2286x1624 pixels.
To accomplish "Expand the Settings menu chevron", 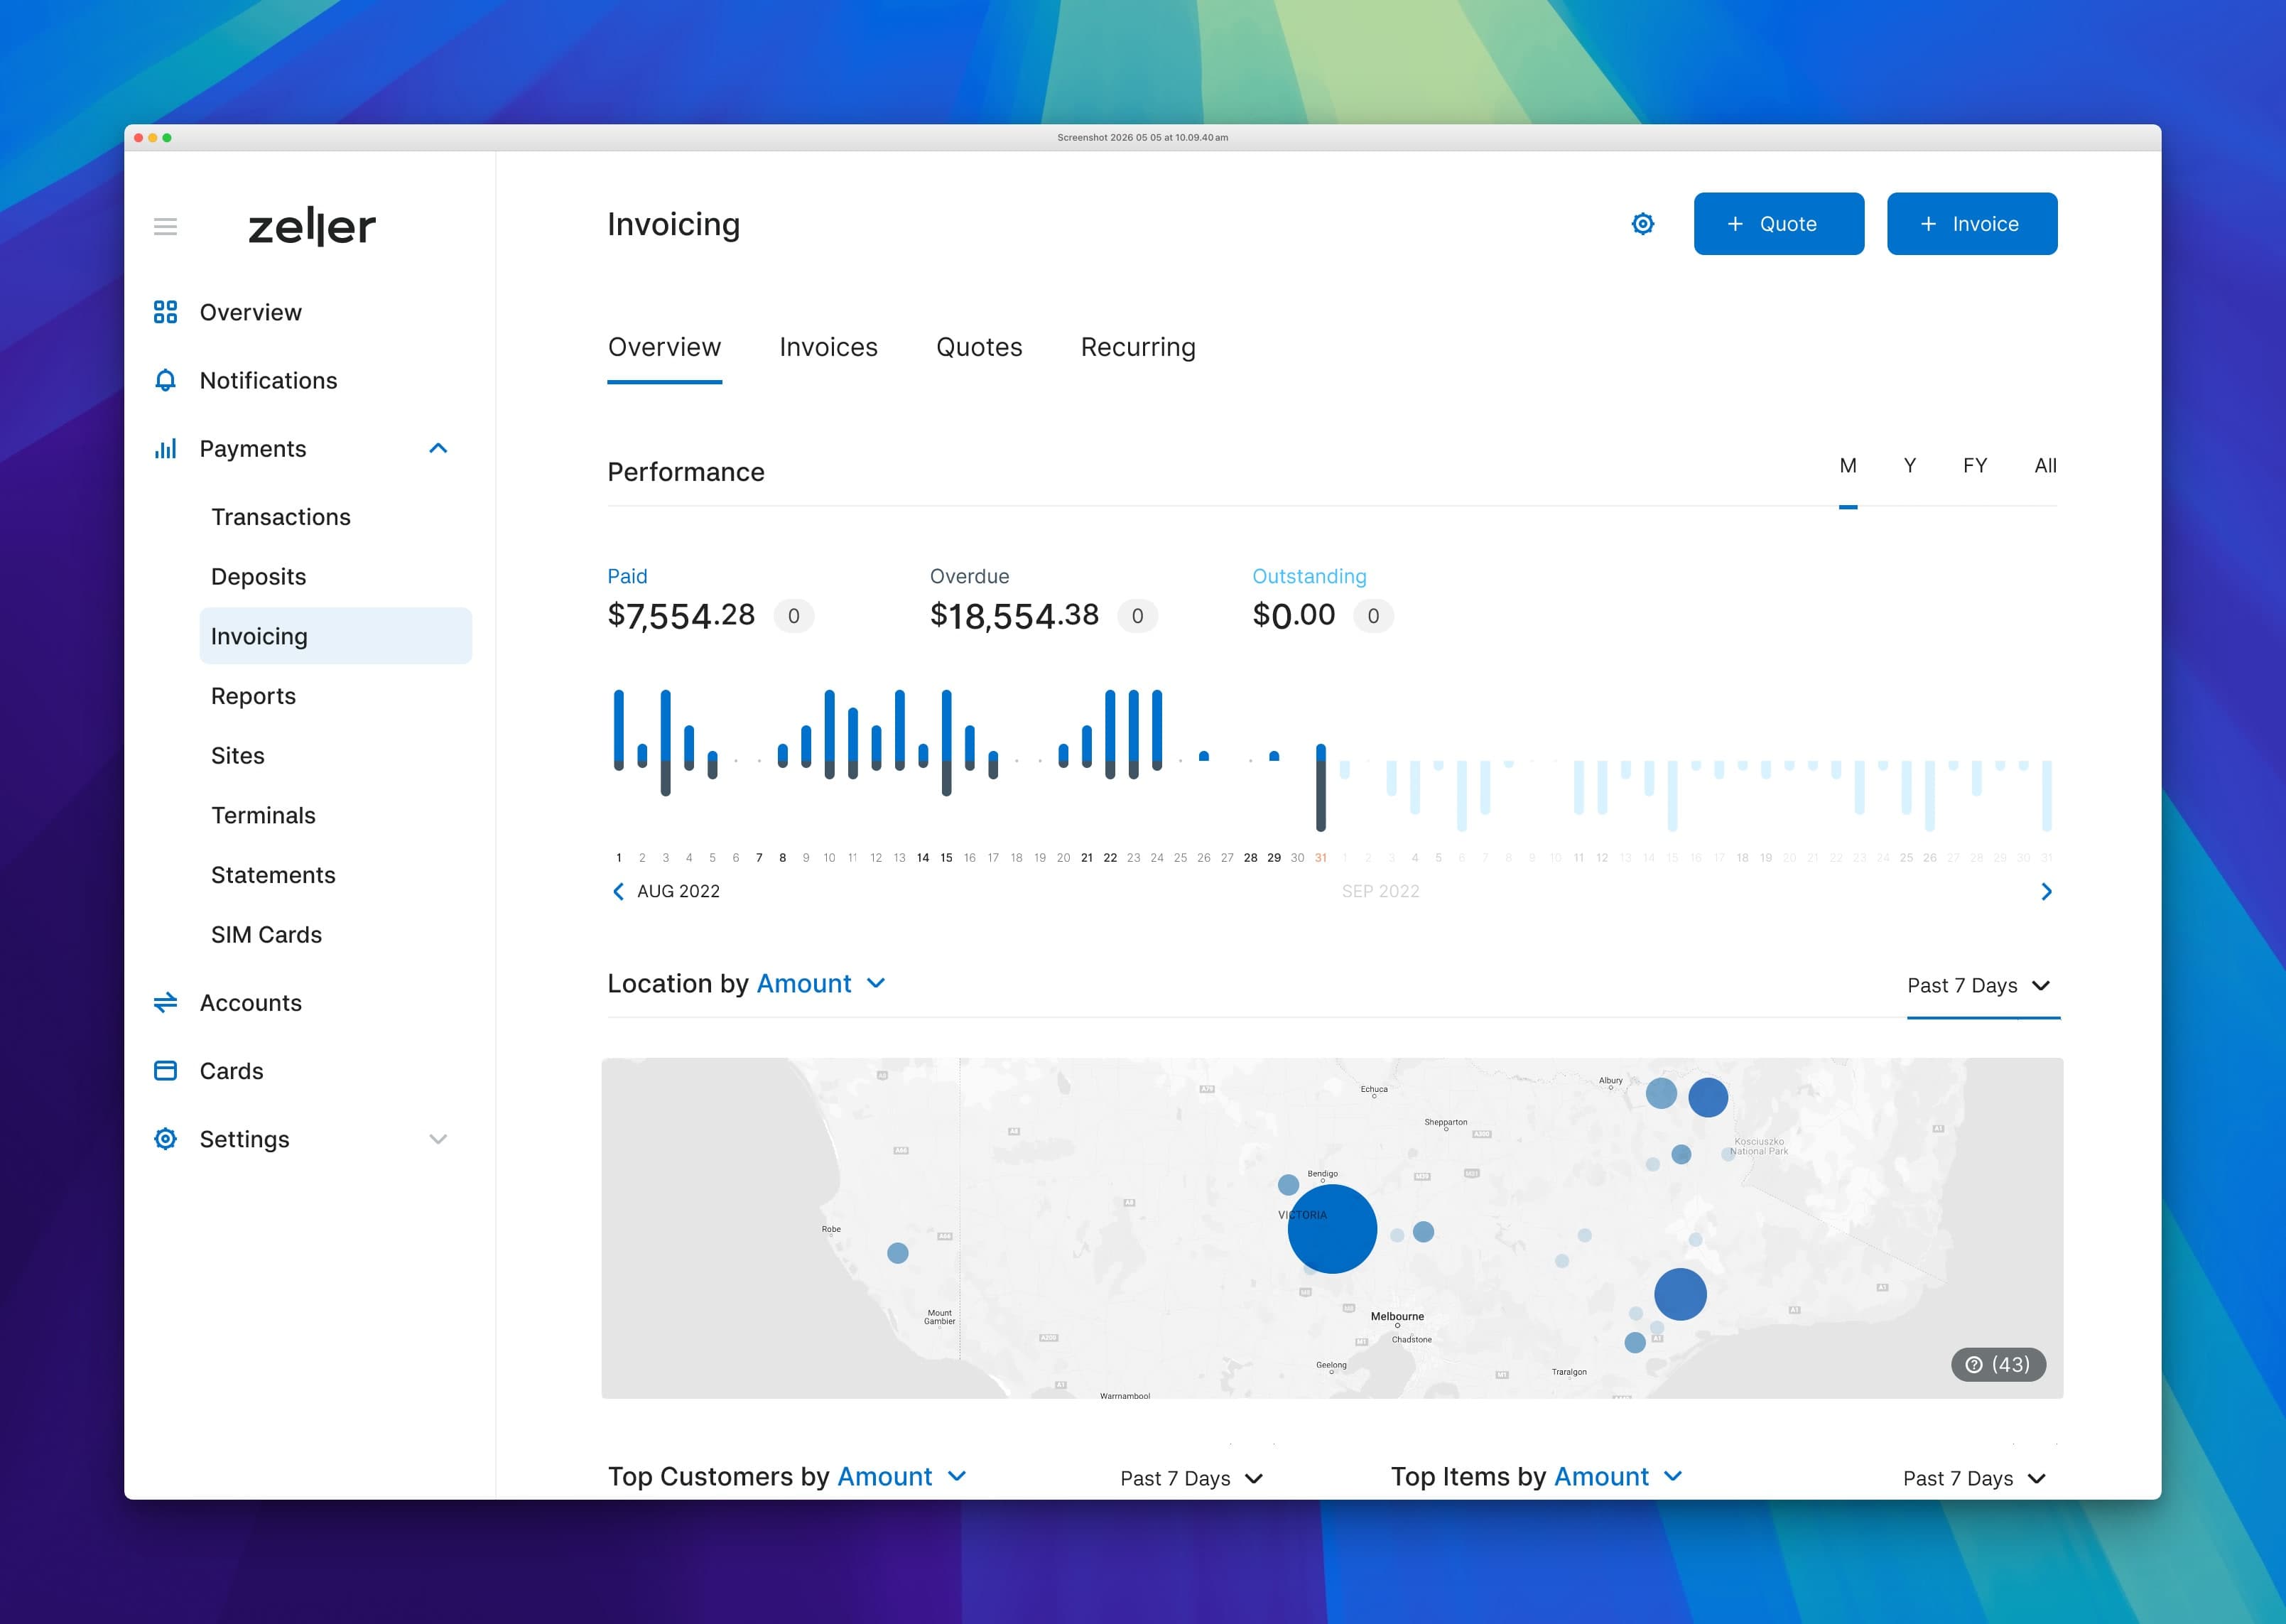I will pos(438,1139).
